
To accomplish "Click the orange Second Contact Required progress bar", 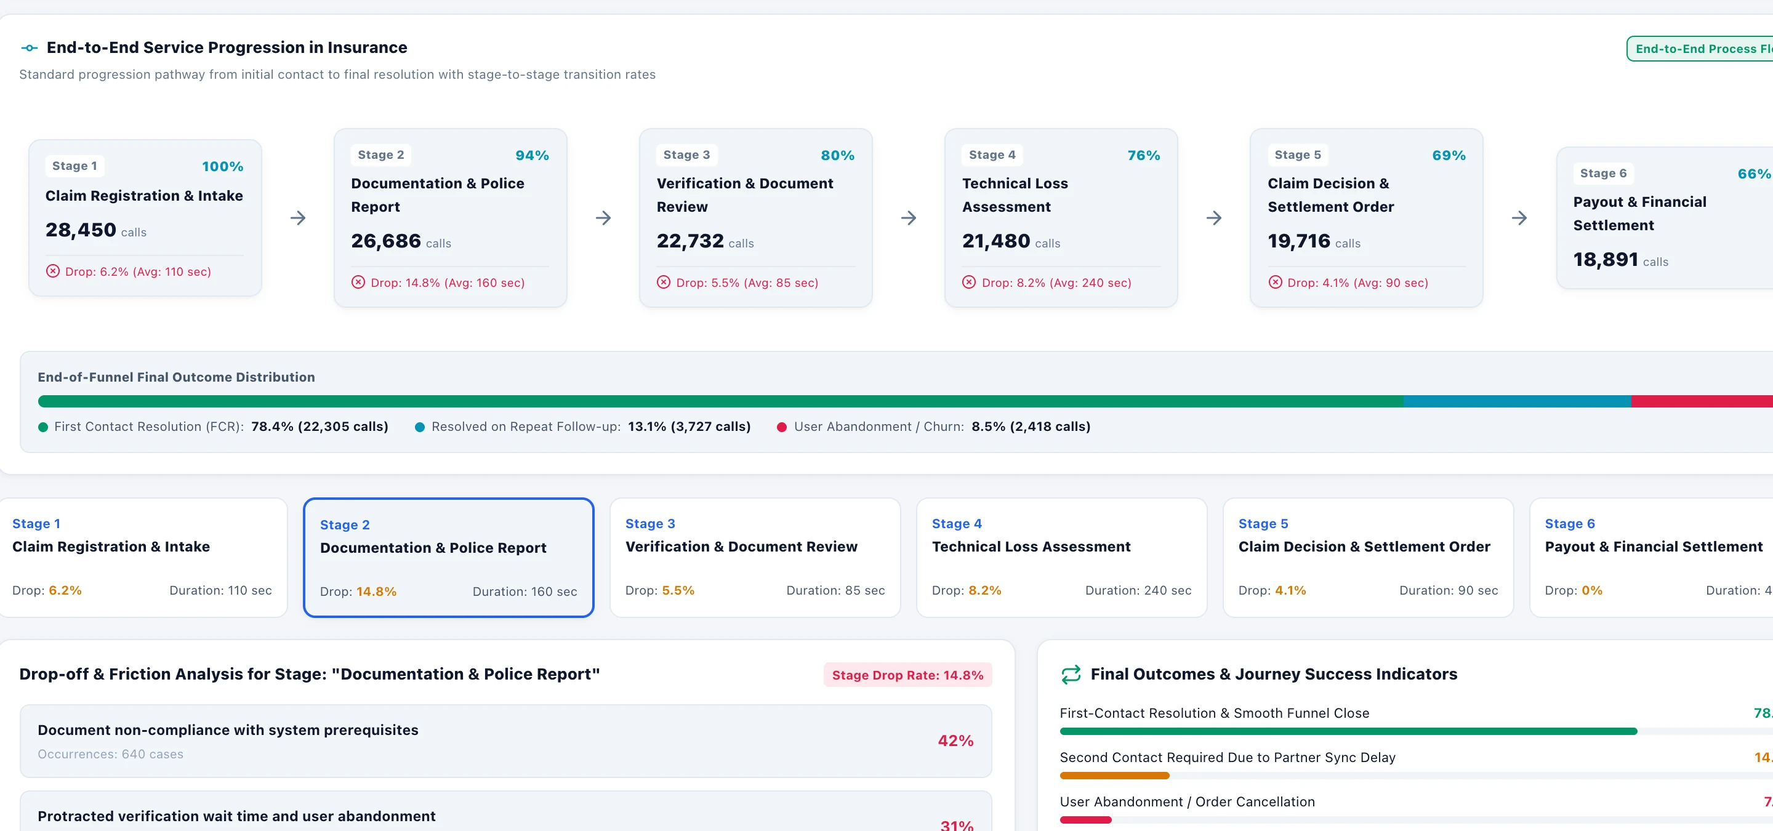I will pos(1114,775).
